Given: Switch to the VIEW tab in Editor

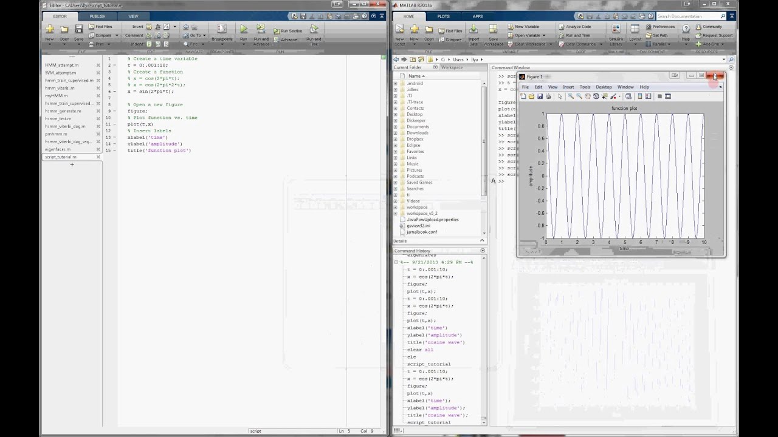Looking at the screenshot, I should click(x=133, y=16).
